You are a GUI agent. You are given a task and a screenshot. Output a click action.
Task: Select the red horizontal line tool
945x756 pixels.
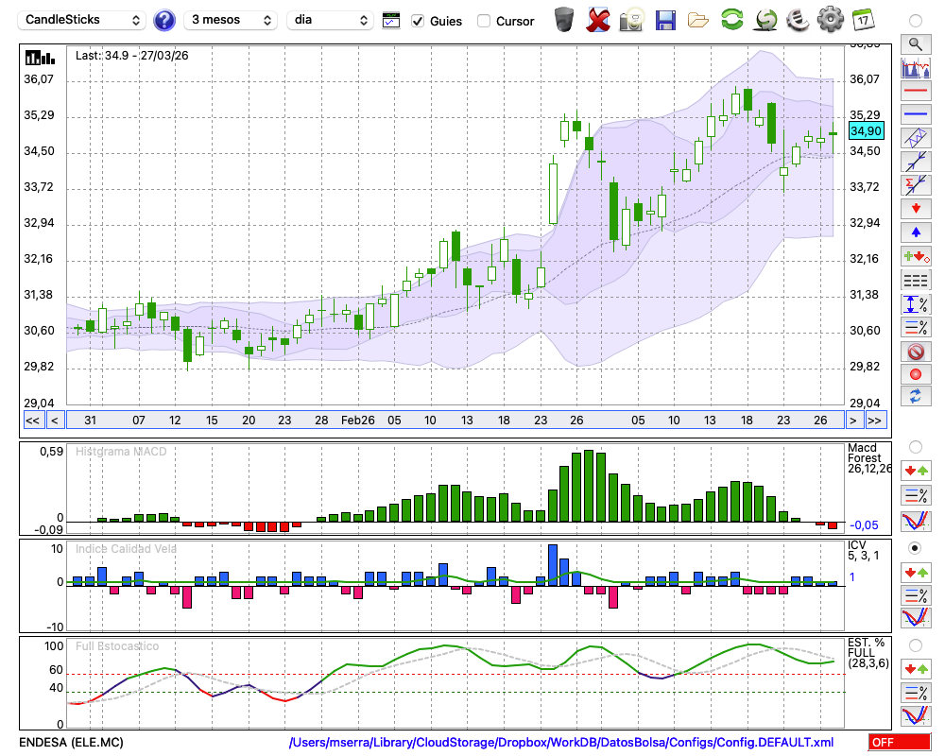tap(915, 91)
